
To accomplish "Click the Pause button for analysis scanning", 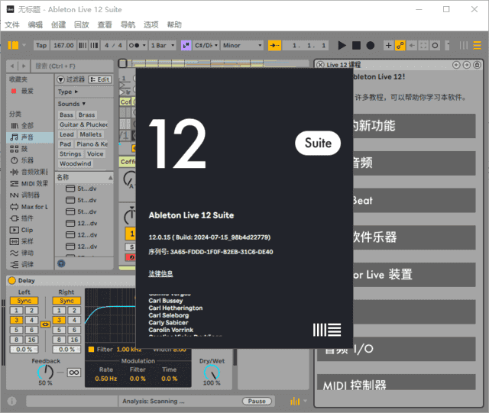I will 257,401.
